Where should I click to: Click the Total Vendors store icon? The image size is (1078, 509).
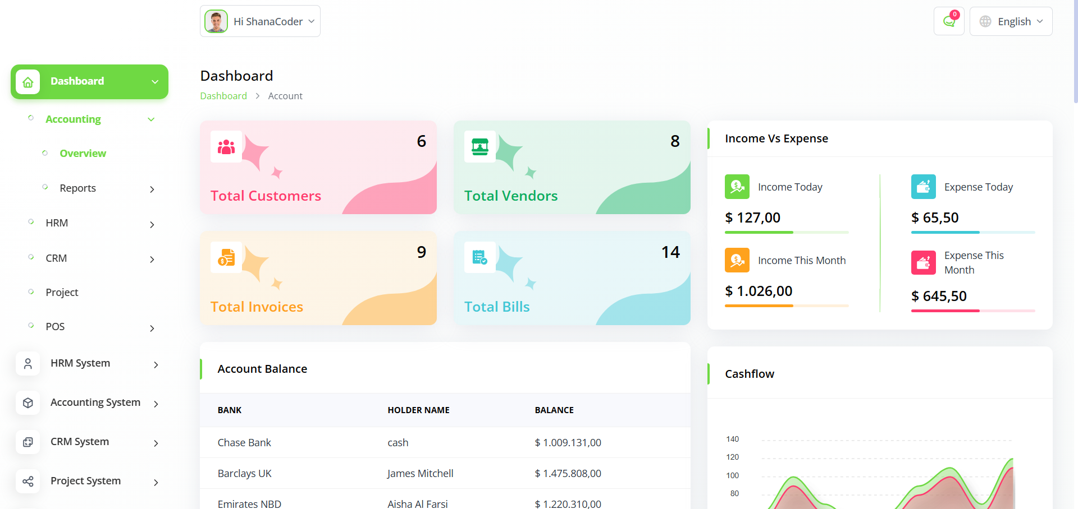pyautogui.click(x=480, y=147)
